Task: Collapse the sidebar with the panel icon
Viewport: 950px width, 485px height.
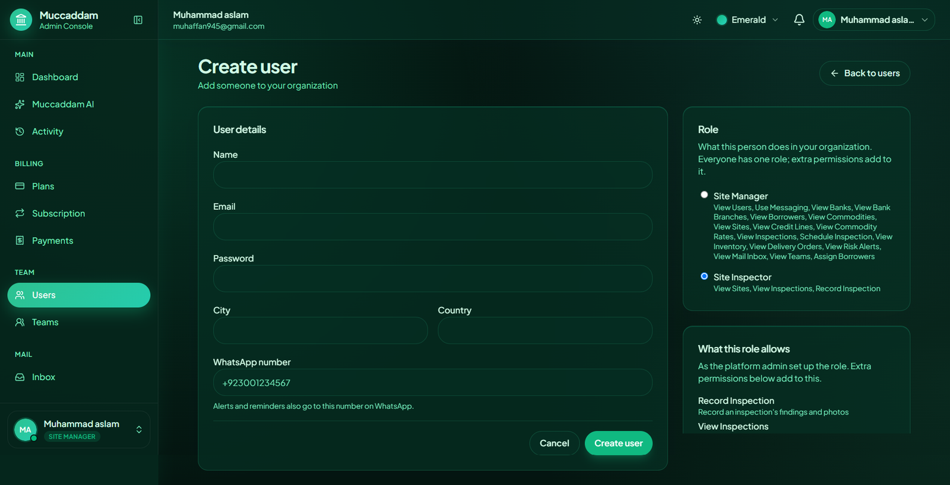Action: tap(138, 20)
